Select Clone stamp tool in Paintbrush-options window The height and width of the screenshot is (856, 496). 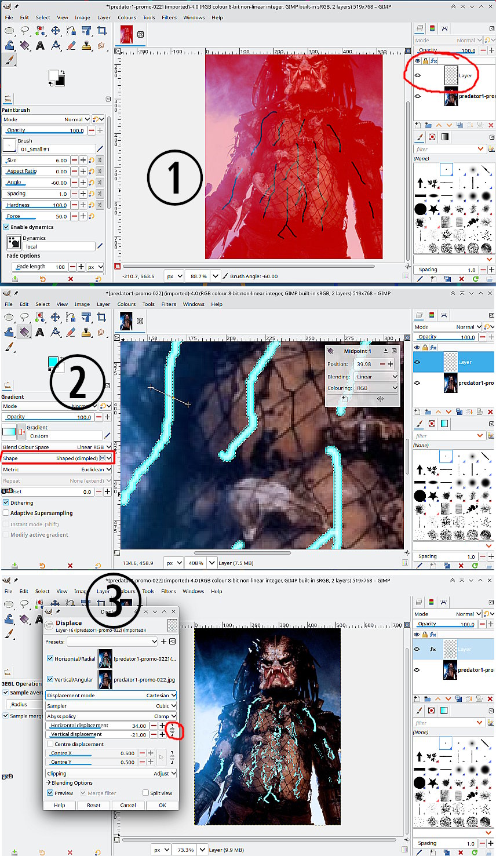[x=86, y=46]
